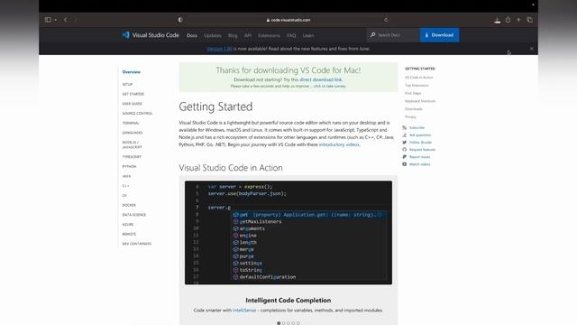Click the icon beside Ask questions
This screenshot has width=577, height=325.
(x=405, y=135)
